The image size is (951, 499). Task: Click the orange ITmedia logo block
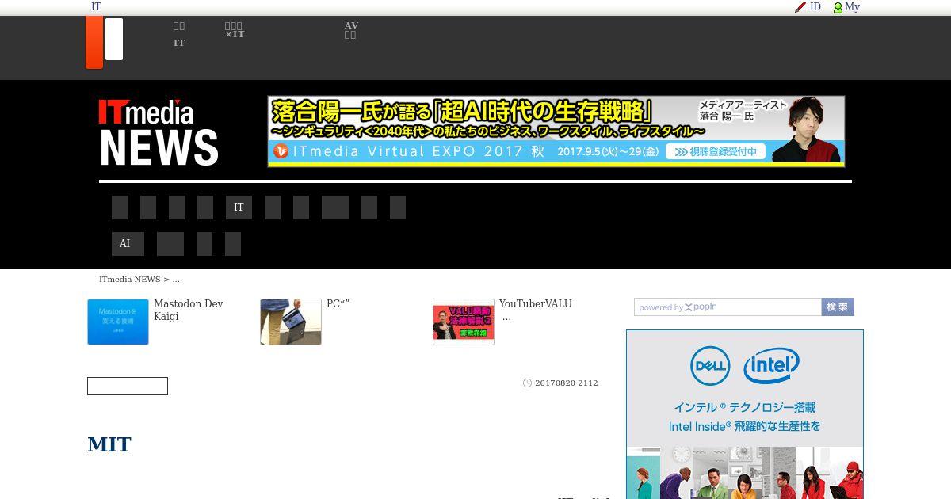coord(94,42)
